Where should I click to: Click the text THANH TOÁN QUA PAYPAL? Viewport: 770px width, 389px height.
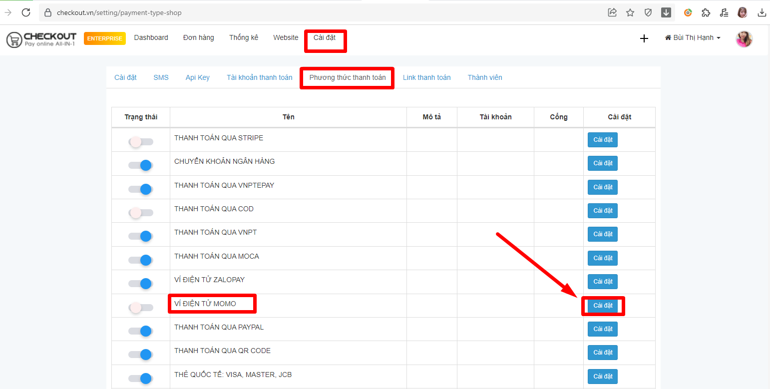click(219, 327)
